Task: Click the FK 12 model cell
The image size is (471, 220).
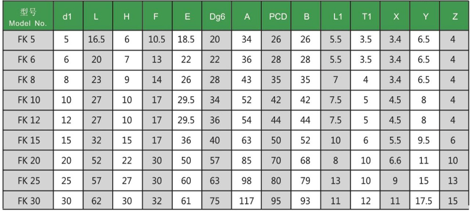Action: (28, 120)
